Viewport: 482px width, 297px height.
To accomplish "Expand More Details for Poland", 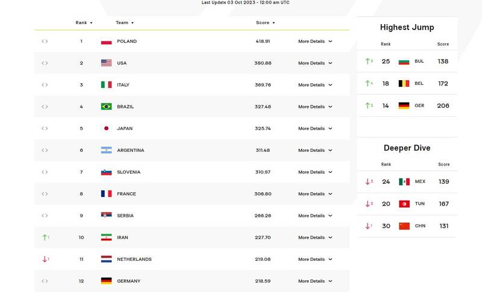I will pyautogui.click(x=315, y=42).
